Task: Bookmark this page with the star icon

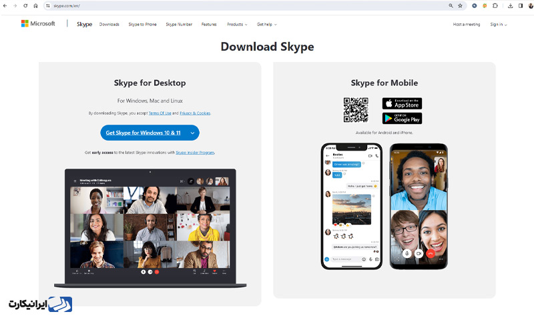Action: click(460, 6)
